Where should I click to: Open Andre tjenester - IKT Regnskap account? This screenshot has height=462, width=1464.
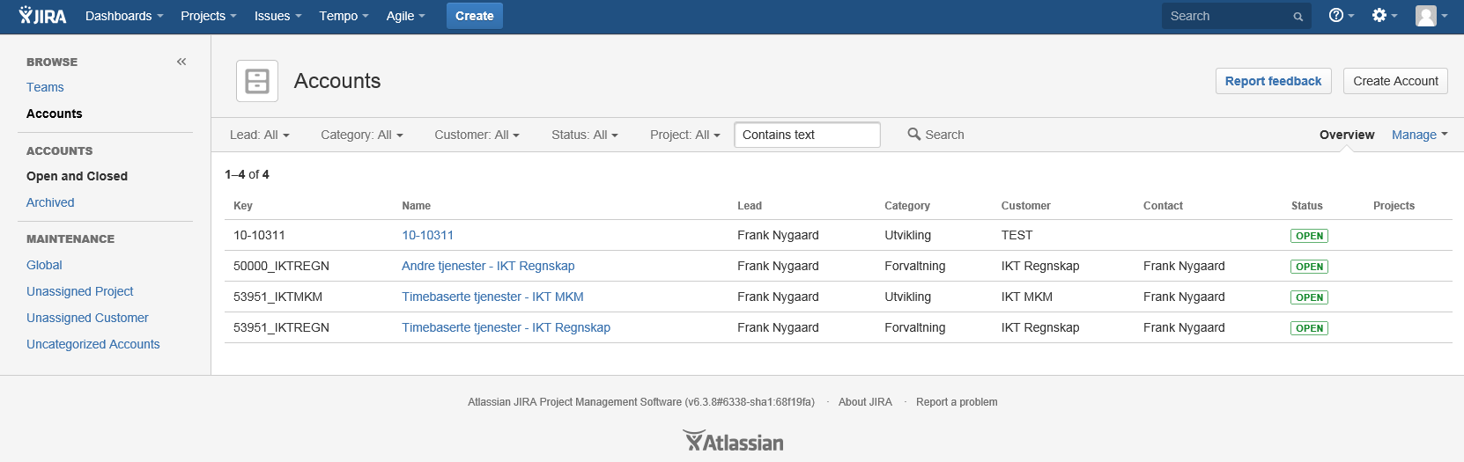coord(488,266)
